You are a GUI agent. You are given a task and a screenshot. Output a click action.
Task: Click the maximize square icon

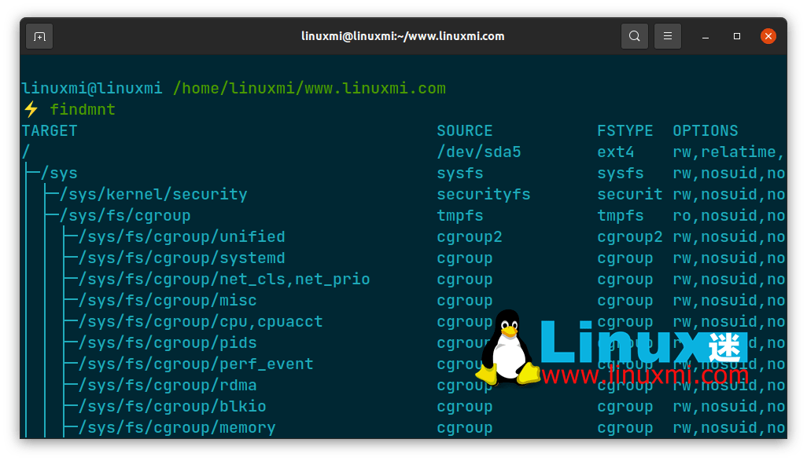pos(736,36)
